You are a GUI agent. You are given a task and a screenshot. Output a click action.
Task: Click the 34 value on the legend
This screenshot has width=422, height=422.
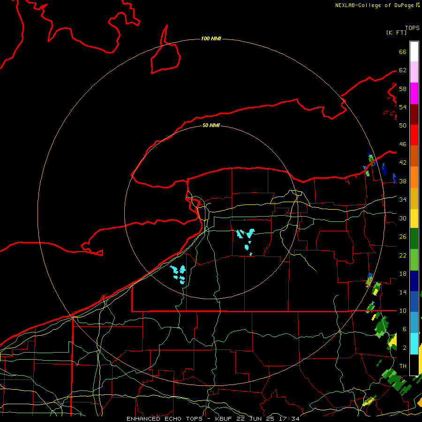pyautogui.click(x=403, y=199)
